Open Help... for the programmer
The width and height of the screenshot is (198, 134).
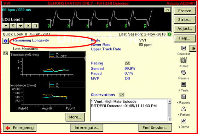[185, 38]
